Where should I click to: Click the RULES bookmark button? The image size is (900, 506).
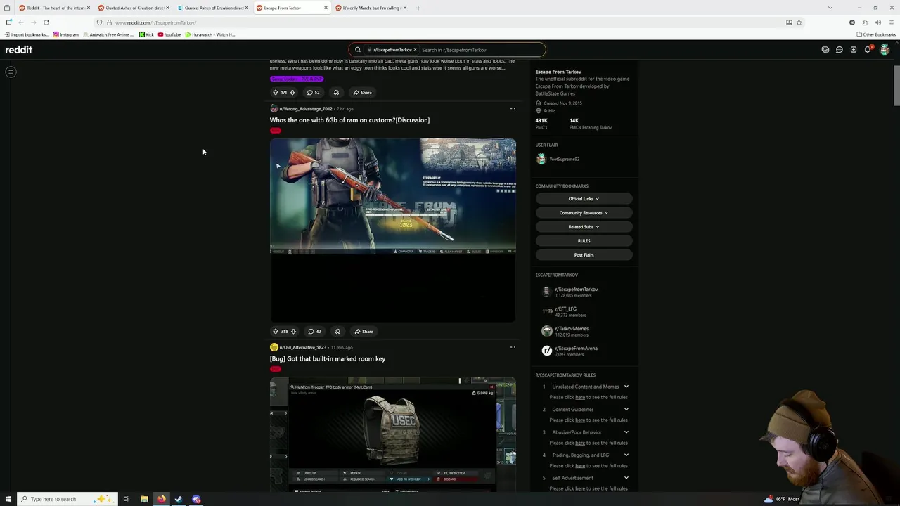click(x=584, y=241)
